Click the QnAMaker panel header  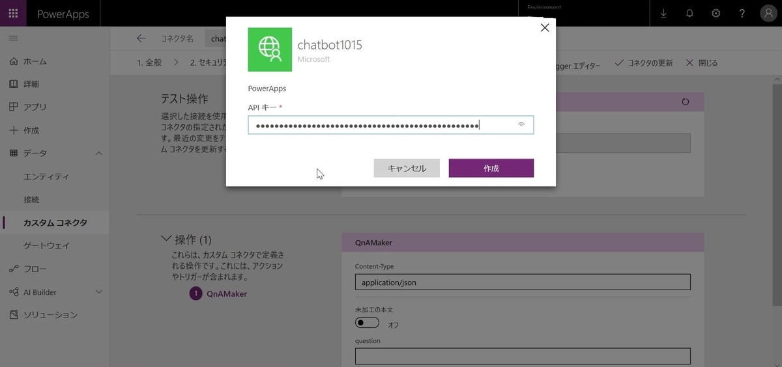[x=523, y=243]
